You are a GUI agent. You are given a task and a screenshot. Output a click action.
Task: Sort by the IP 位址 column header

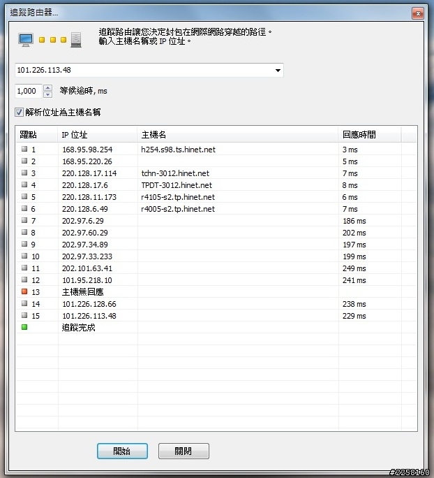coord(98,134)
